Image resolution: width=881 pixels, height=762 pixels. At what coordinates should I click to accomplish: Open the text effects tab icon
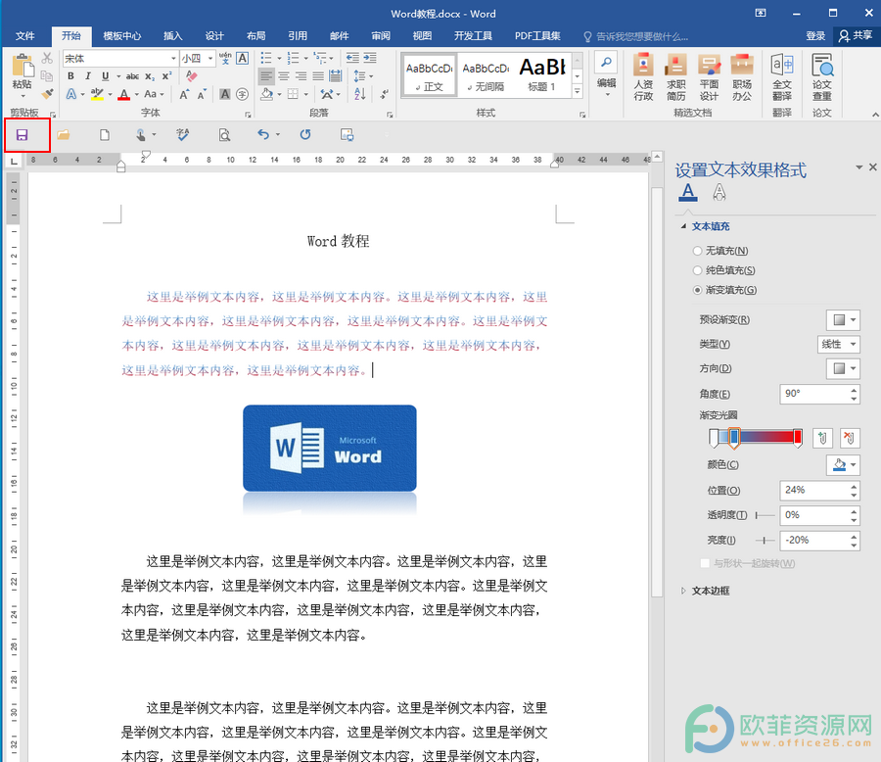click(x=719, y=192)
